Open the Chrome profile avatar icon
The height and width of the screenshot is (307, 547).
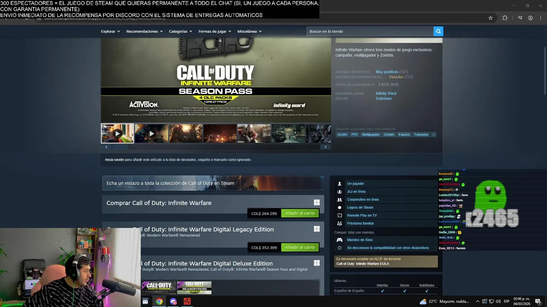(x=530, y=18)
